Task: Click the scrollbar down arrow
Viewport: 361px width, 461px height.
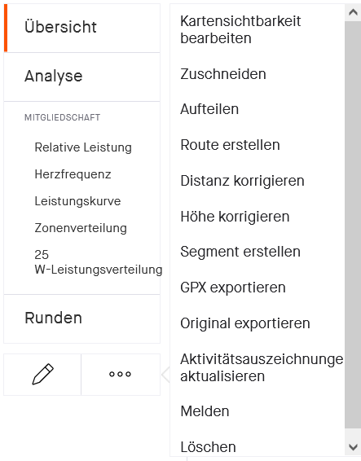Action: [x=353, y=447]
